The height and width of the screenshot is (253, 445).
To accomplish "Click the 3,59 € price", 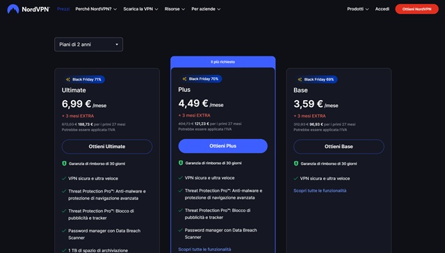I will tap(308, 104).
